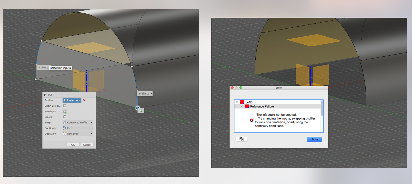
Task: Enable the Closed checkbox
Action: point(65,117)
